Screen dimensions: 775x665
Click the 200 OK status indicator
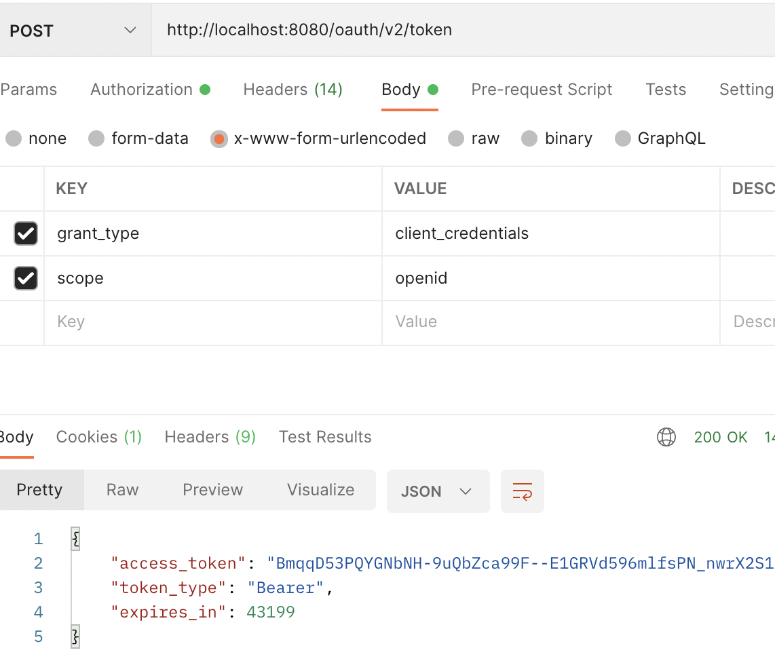721,437
